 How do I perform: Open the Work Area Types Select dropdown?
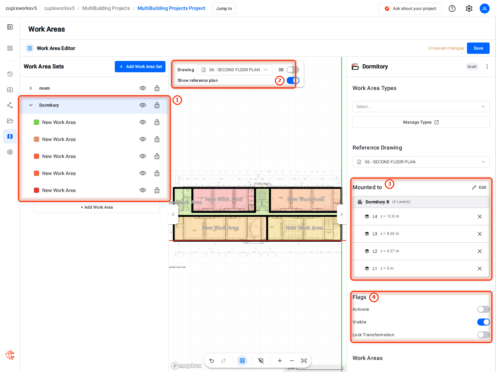[421, 107]
